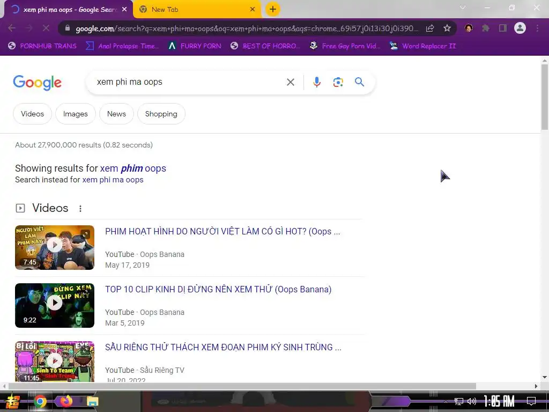Launch Firefox from the taskbar
This screenshot has width=549, height=412.
[66, 401]
